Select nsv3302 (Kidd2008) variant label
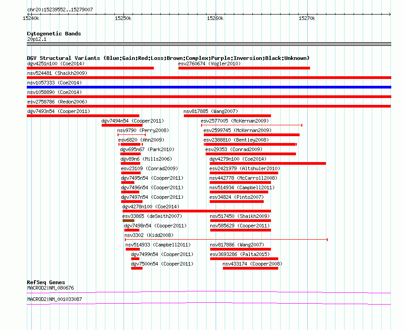 pos(149,235)
